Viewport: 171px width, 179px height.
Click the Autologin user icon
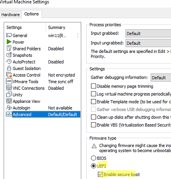pos(9,107)
